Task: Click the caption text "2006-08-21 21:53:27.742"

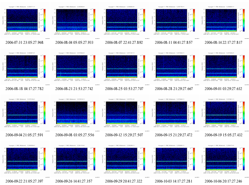Action: coord(74,89)
